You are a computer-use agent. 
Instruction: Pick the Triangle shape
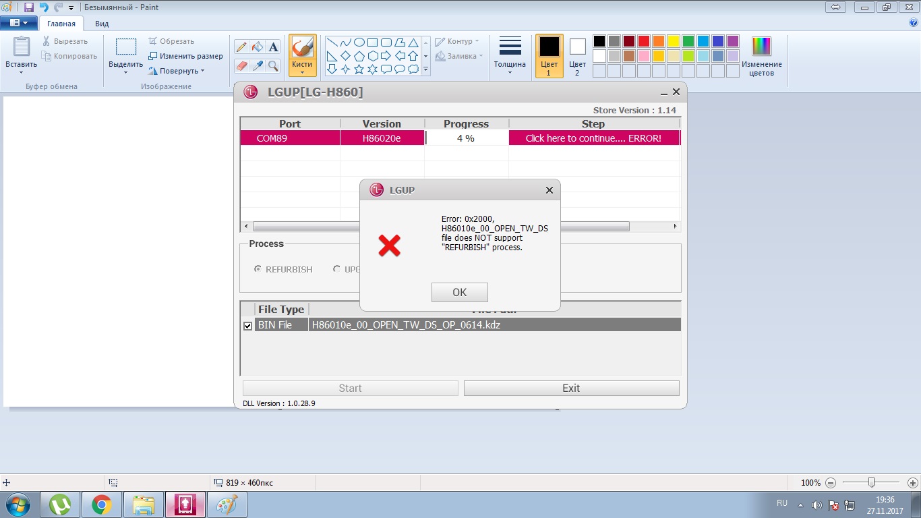(x=413, y=42)
